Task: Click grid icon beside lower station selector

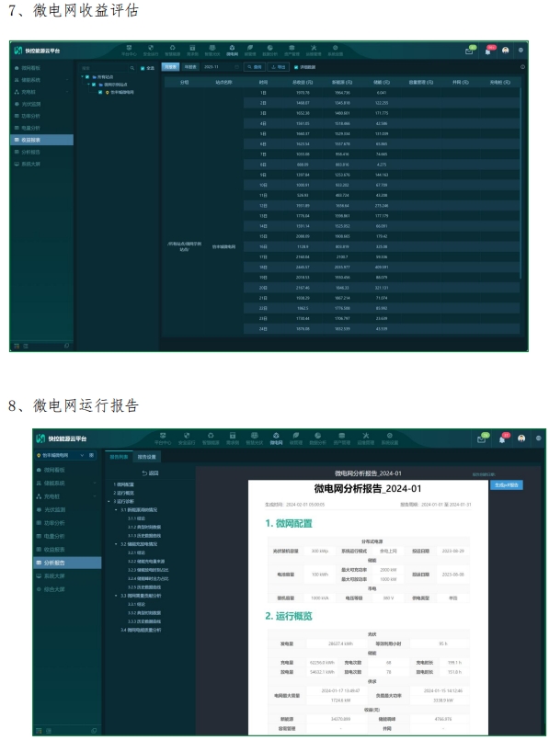Action: pyautogui.click(x=92, y=455)
